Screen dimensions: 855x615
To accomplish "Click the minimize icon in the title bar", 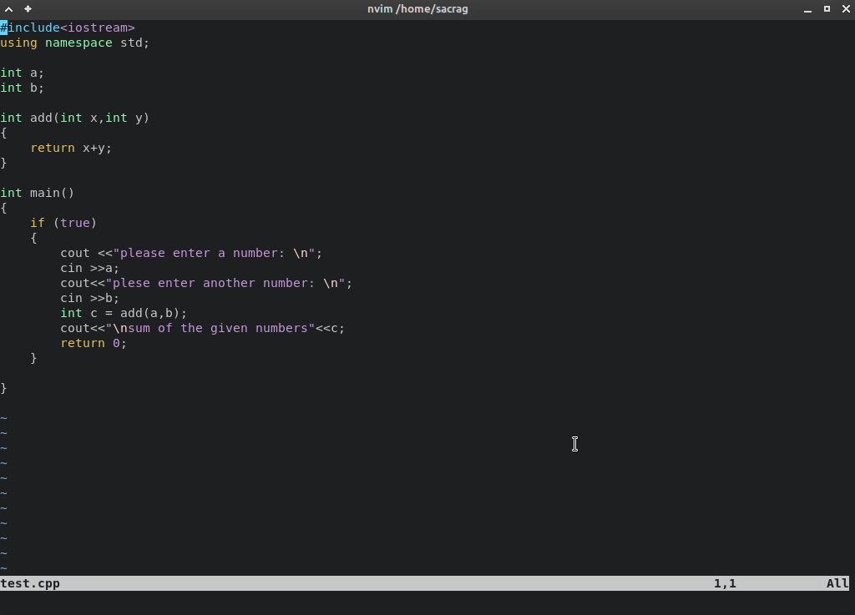I will [807, 9].
